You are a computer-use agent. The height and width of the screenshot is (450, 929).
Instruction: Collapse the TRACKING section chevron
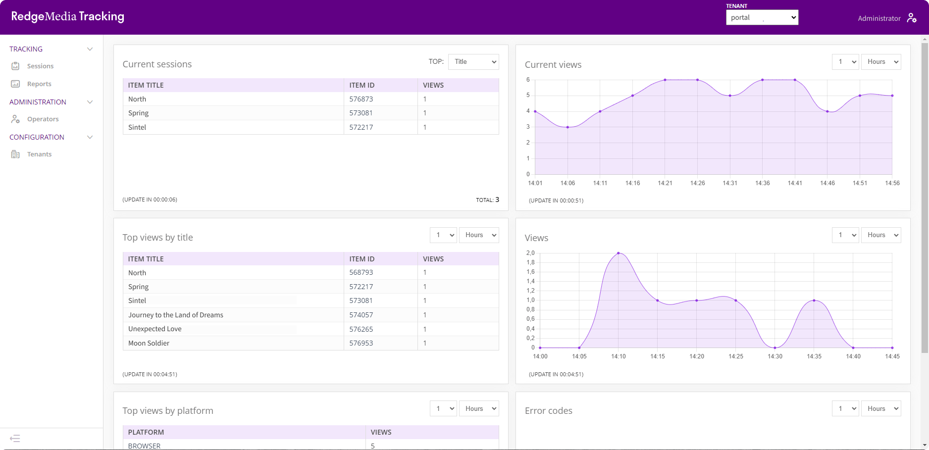click(90, 49)
